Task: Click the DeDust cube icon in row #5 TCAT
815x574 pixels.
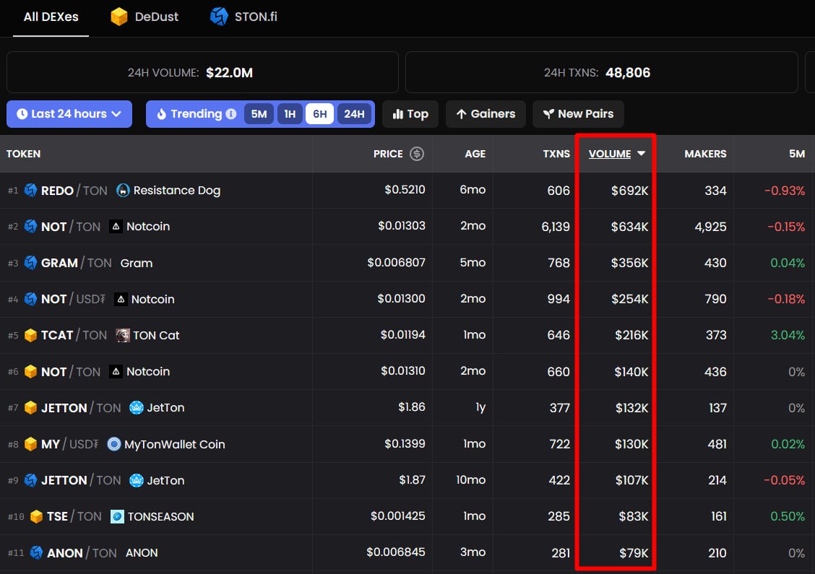Action: pyautogui.click(x=30, y=335)
